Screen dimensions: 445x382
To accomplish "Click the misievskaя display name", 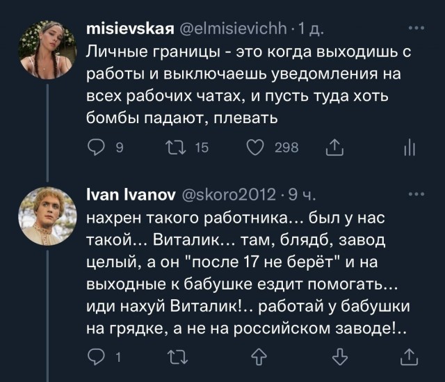I will click(130, 30).
